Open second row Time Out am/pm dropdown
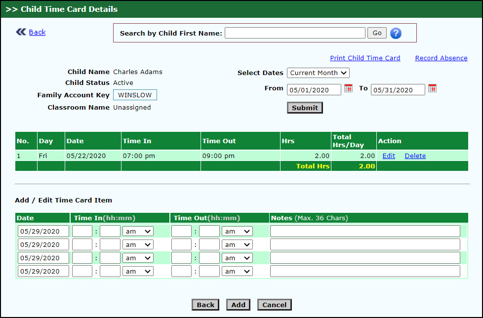483x318 pixels. (x=237, y=244)
